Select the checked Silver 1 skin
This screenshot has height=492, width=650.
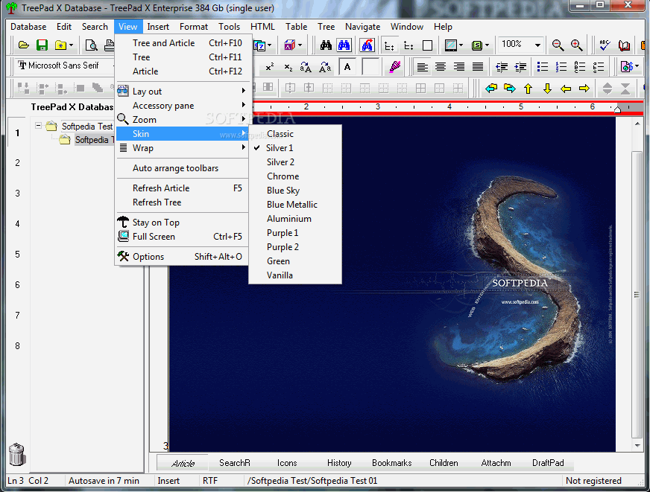click(x=295, y=147)
